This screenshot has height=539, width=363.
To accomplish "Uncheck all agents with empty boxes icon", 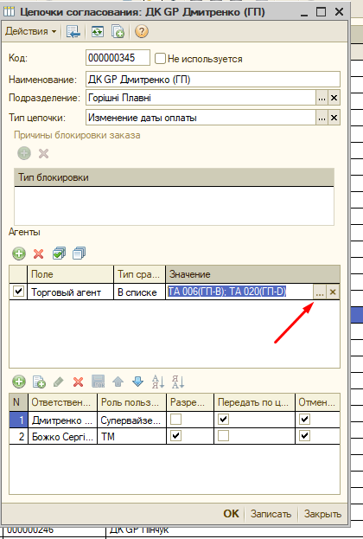I will pos(79,253).
